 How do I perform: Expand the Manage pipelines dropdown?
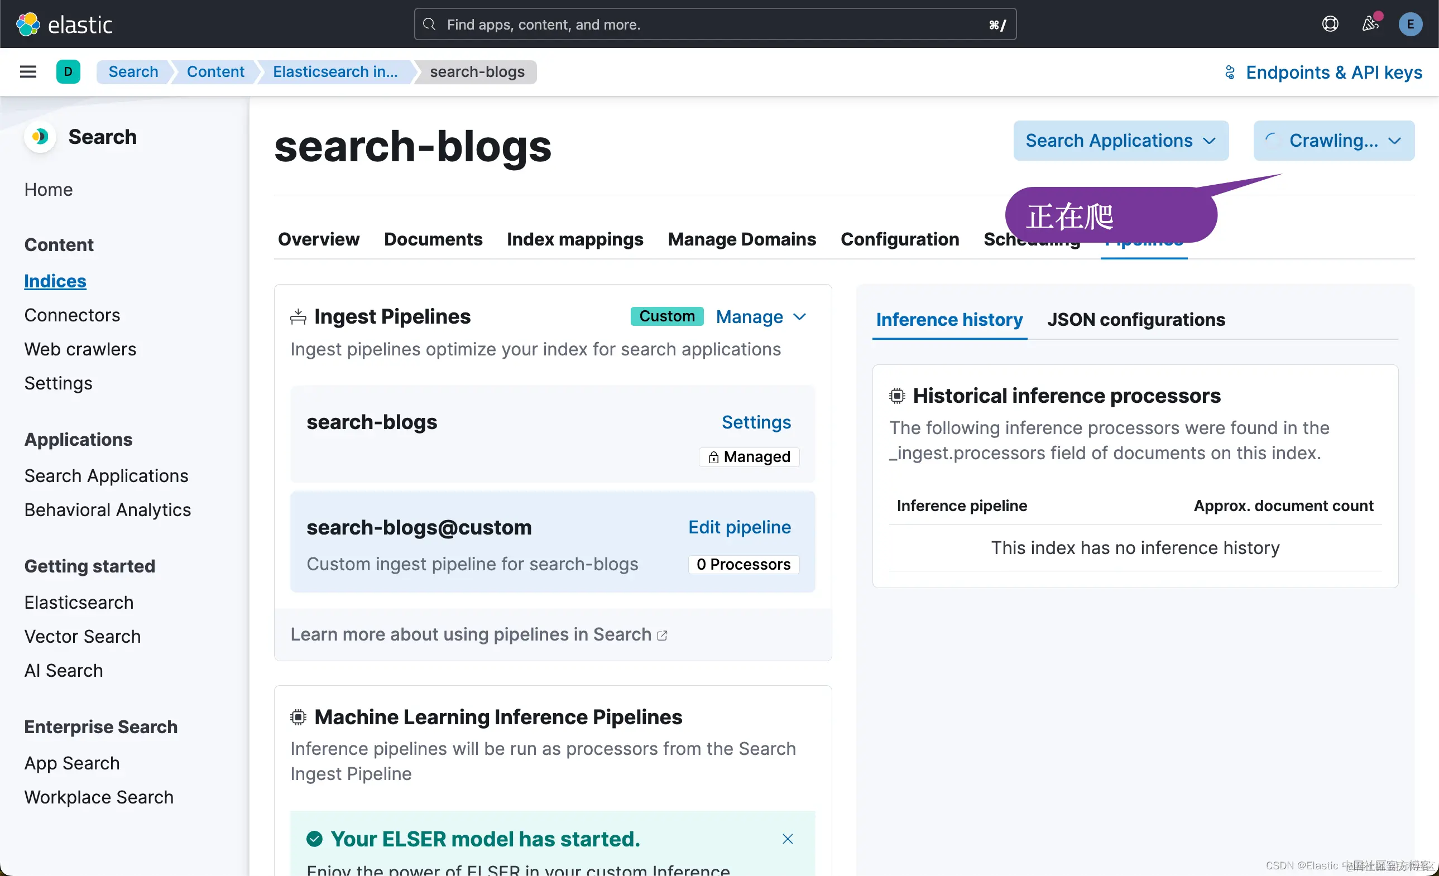761,317
